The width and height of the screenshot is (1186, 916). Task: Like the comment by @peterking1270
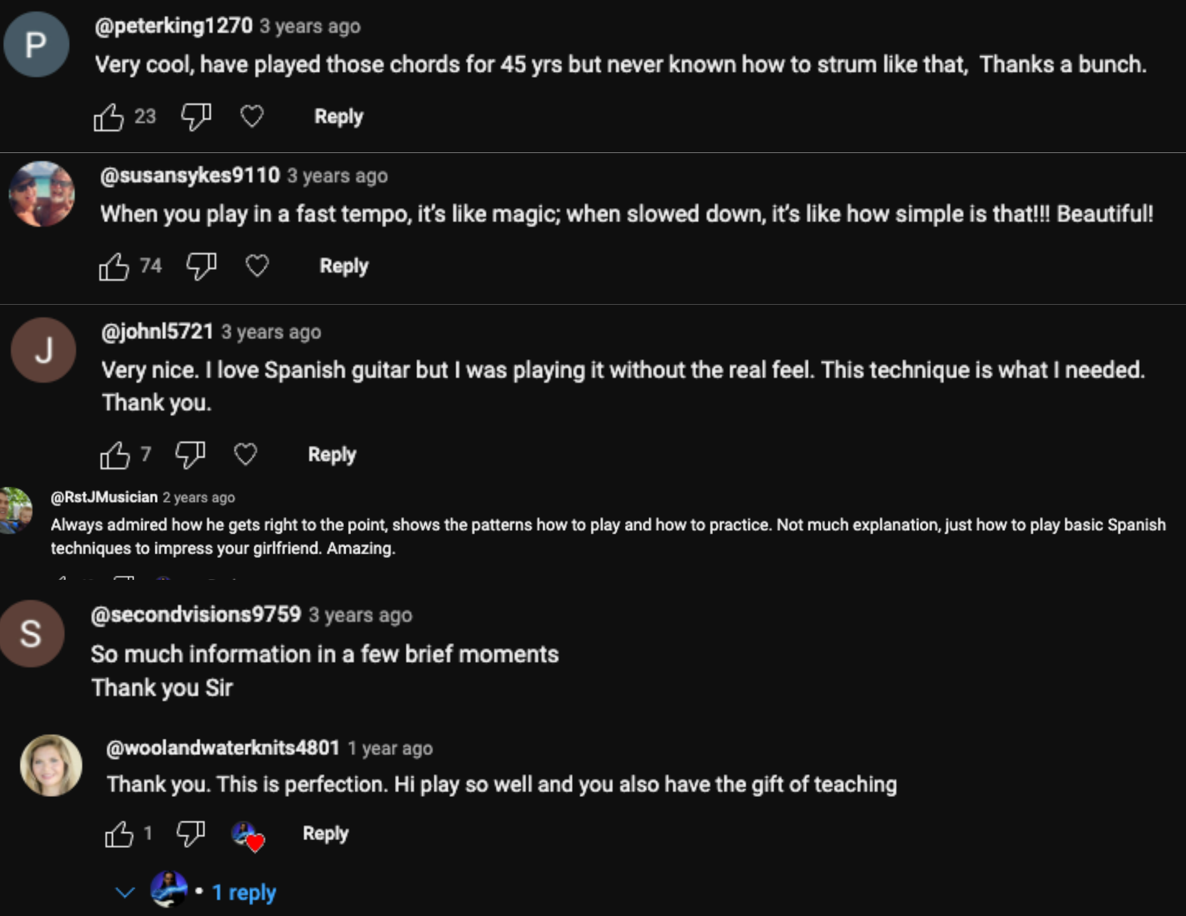tap(109, 117)
